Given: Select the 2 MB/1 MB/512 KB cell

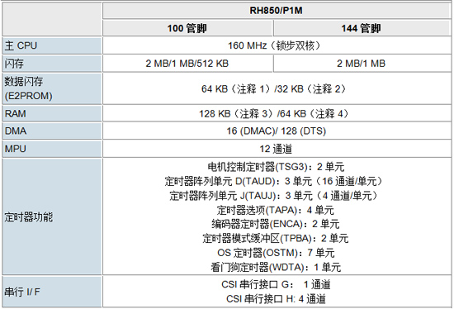Looking at the screenshot, I should pyautogui.click(x=187, y=63).
